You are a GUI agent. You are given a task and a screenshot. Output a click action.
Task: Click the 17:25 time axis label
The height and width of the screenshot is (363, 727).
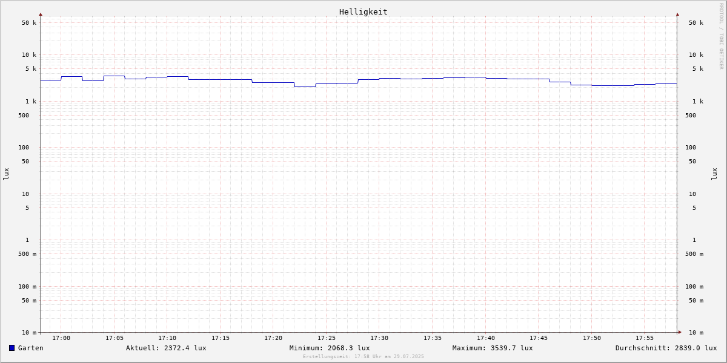(327, 338)
